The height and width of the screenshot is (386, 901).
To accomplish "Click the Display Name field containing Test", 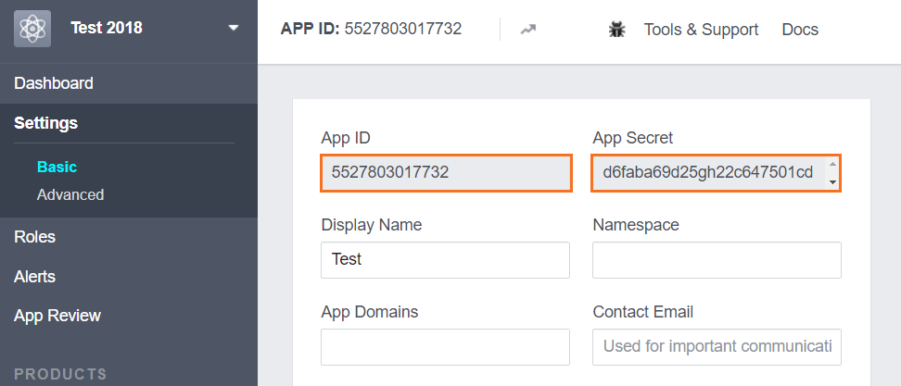I will point(445,260).
